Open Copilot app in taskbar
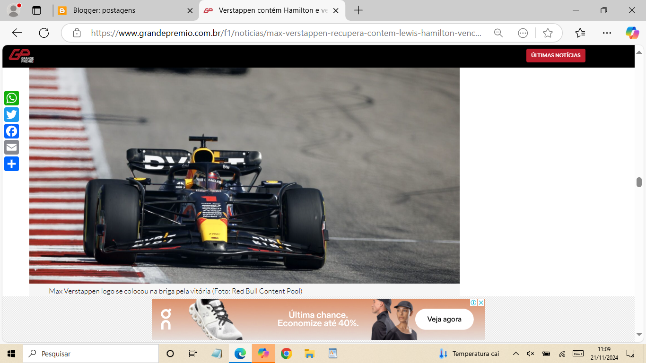Viewport: 646px width, 363px height. [263, 354]
